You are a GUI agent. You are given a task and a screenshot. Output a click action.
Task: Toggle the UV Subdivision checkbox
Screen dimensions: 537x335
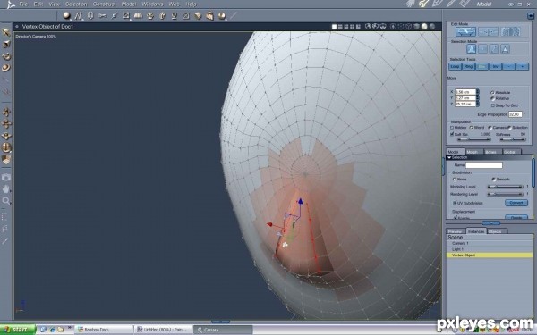coord(455,203)
